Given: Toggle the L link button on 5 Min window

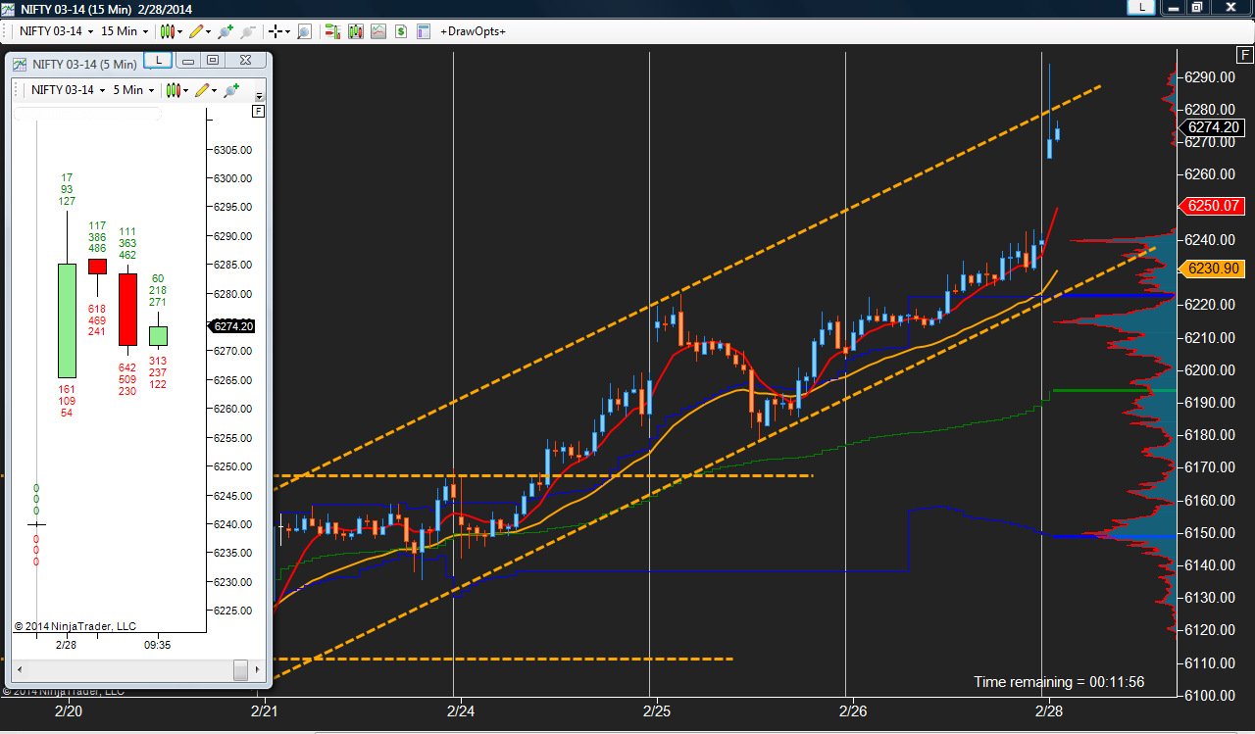Looking at the screenshot, I should [158, 60].
